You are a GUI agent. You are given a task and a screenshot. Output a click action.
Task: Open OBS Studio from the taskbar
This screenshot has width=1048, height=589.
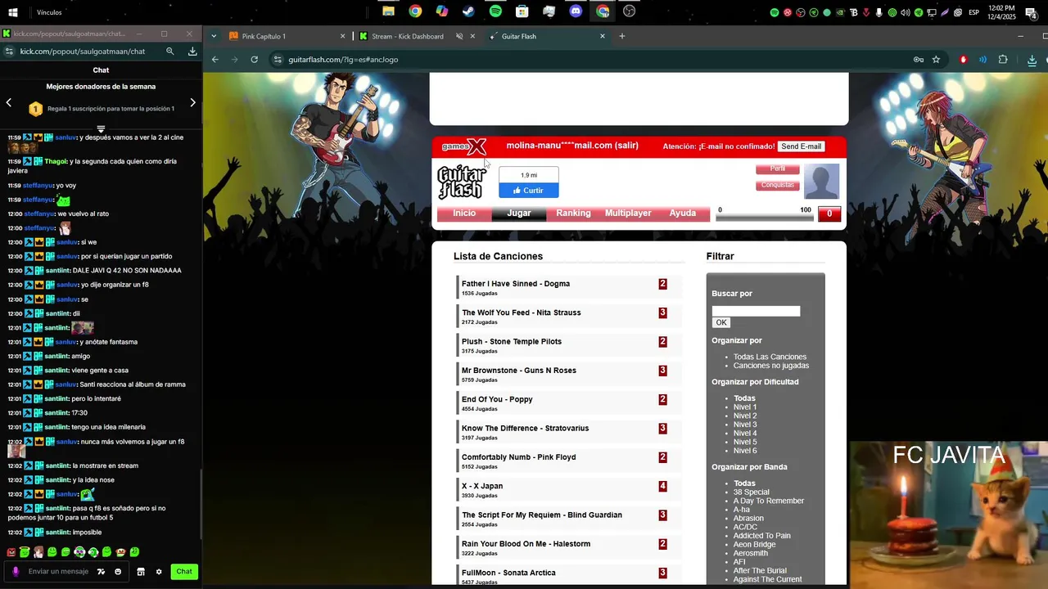click(629, 11)
